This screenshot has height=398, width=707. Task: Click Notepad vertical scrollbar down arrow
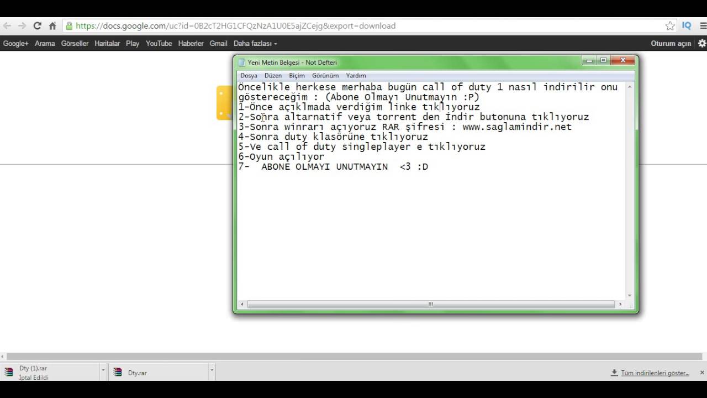[x=630, y=296]
